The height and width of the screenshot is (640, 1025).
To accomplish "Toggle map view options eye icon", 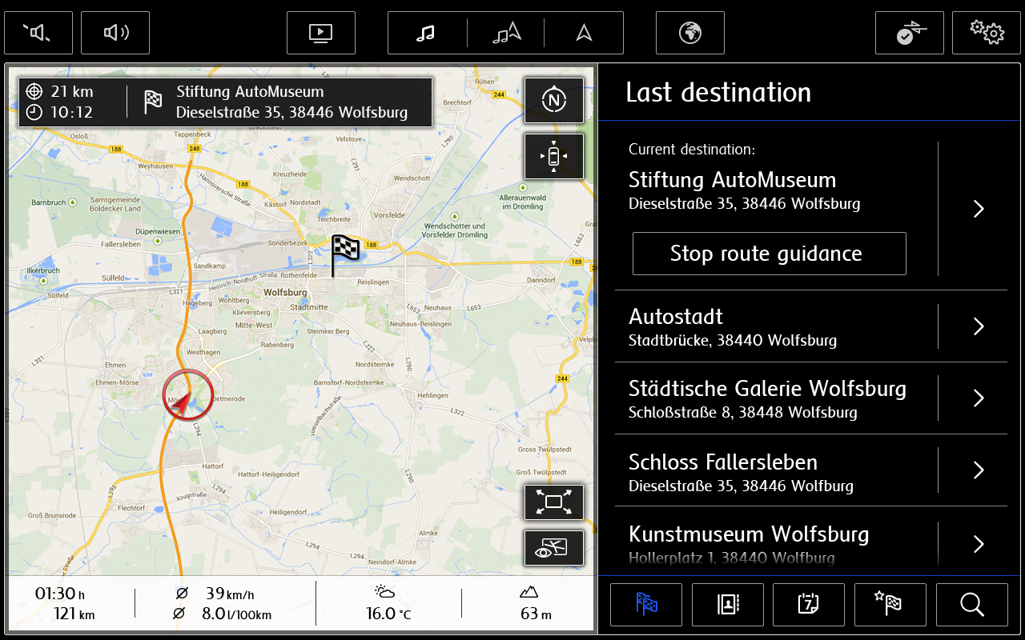I will pyautogui.click(x=554, y=549).
